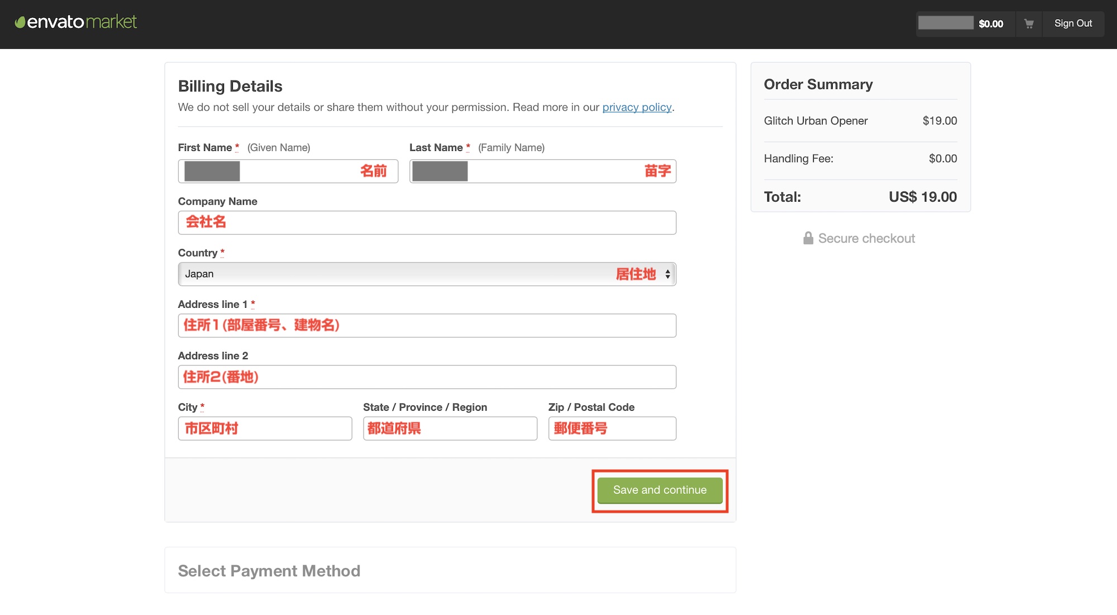Open the privacy policy link

coord(636,107)
